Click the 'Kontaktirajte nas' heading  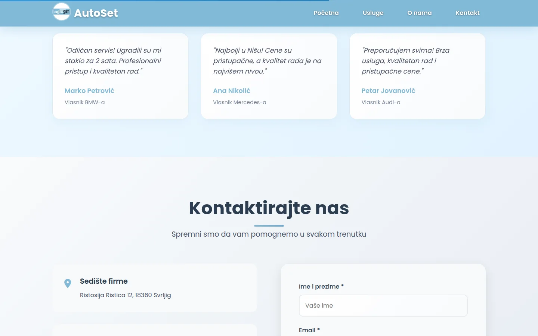[269, 208]
